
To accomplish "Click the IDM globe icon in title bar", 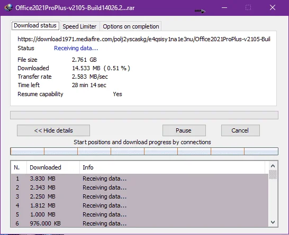I will point(8,8).
